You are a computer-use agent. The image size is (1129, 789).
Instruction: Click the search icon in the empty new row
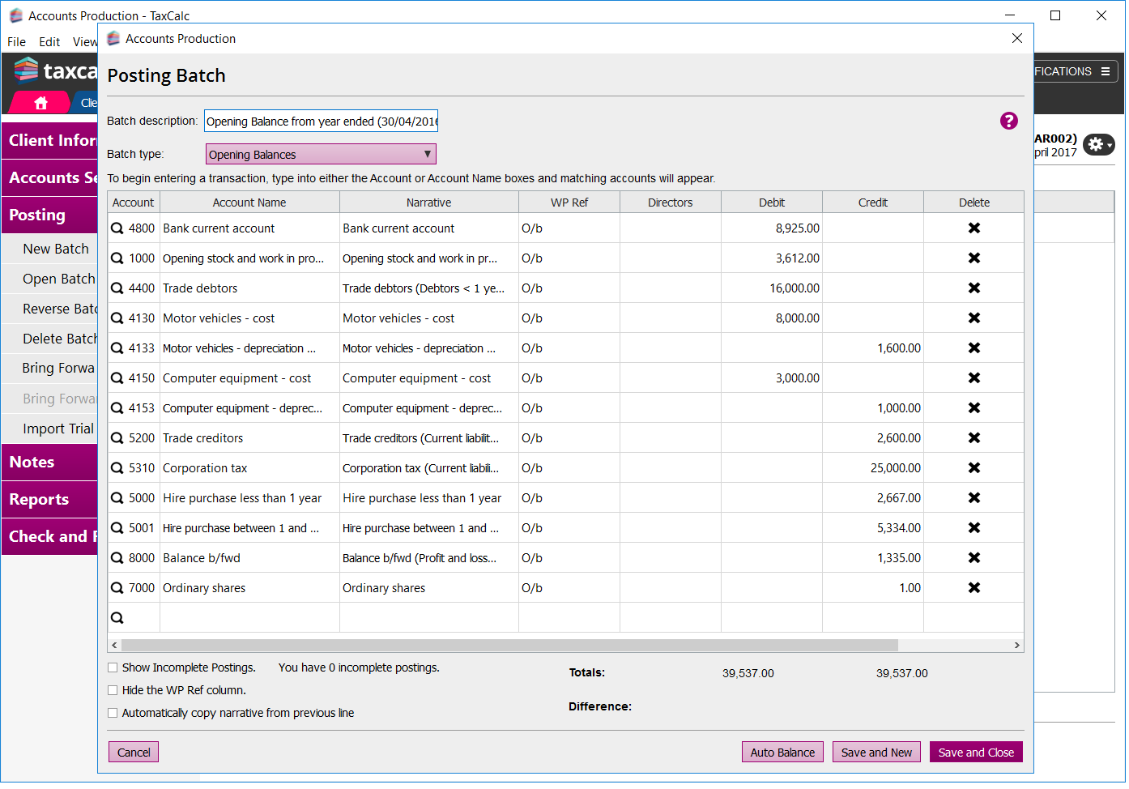click(x=117, y=618)
